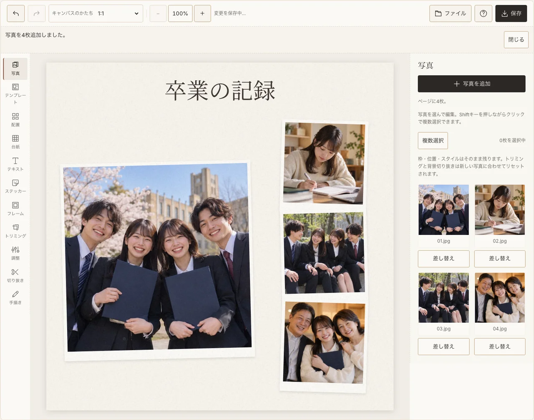Select the large cherry blossom group photo on canvas
Image resolution: width=534 pixels, height=420 pixels.
(158, 260)
